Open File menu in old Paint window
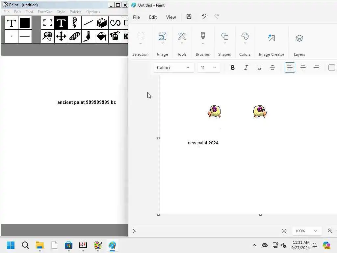 7,12
